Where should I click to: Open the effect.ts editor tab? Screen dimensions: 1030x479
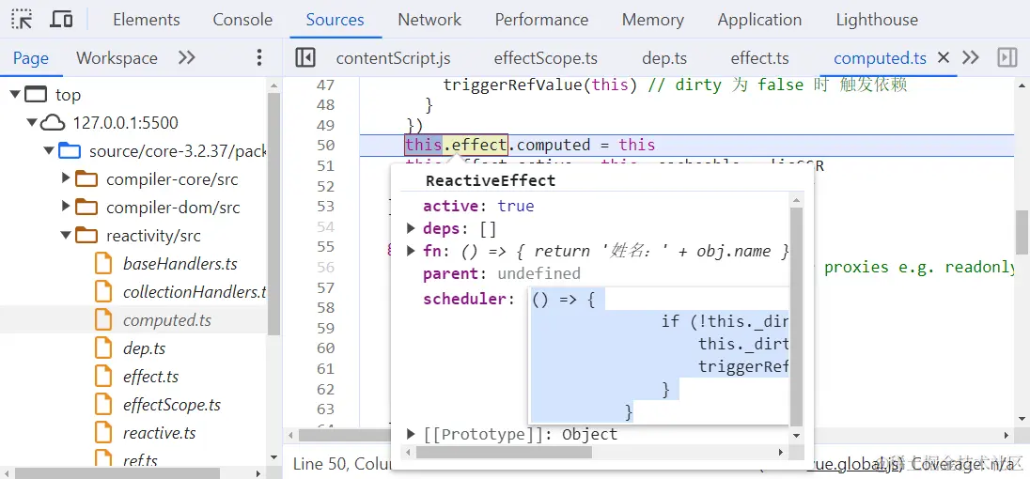(759, 58)
